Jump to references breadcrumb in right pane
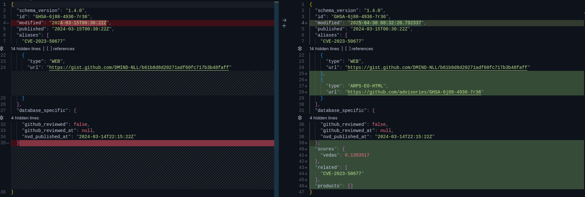The image size is (585, 197). [362, 49]
